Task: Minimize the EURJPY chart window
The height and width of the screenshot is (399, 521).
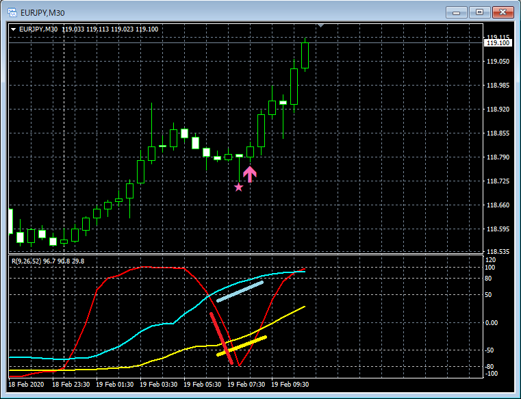Action: tap(457, 12)
